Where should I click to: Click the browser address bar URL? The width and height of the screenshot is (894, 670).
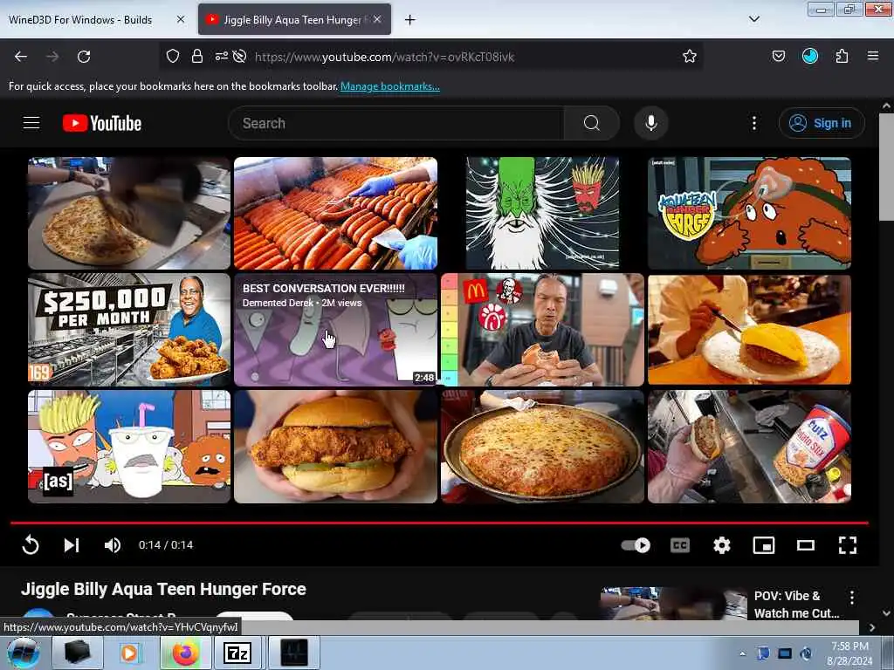point(384,57)
